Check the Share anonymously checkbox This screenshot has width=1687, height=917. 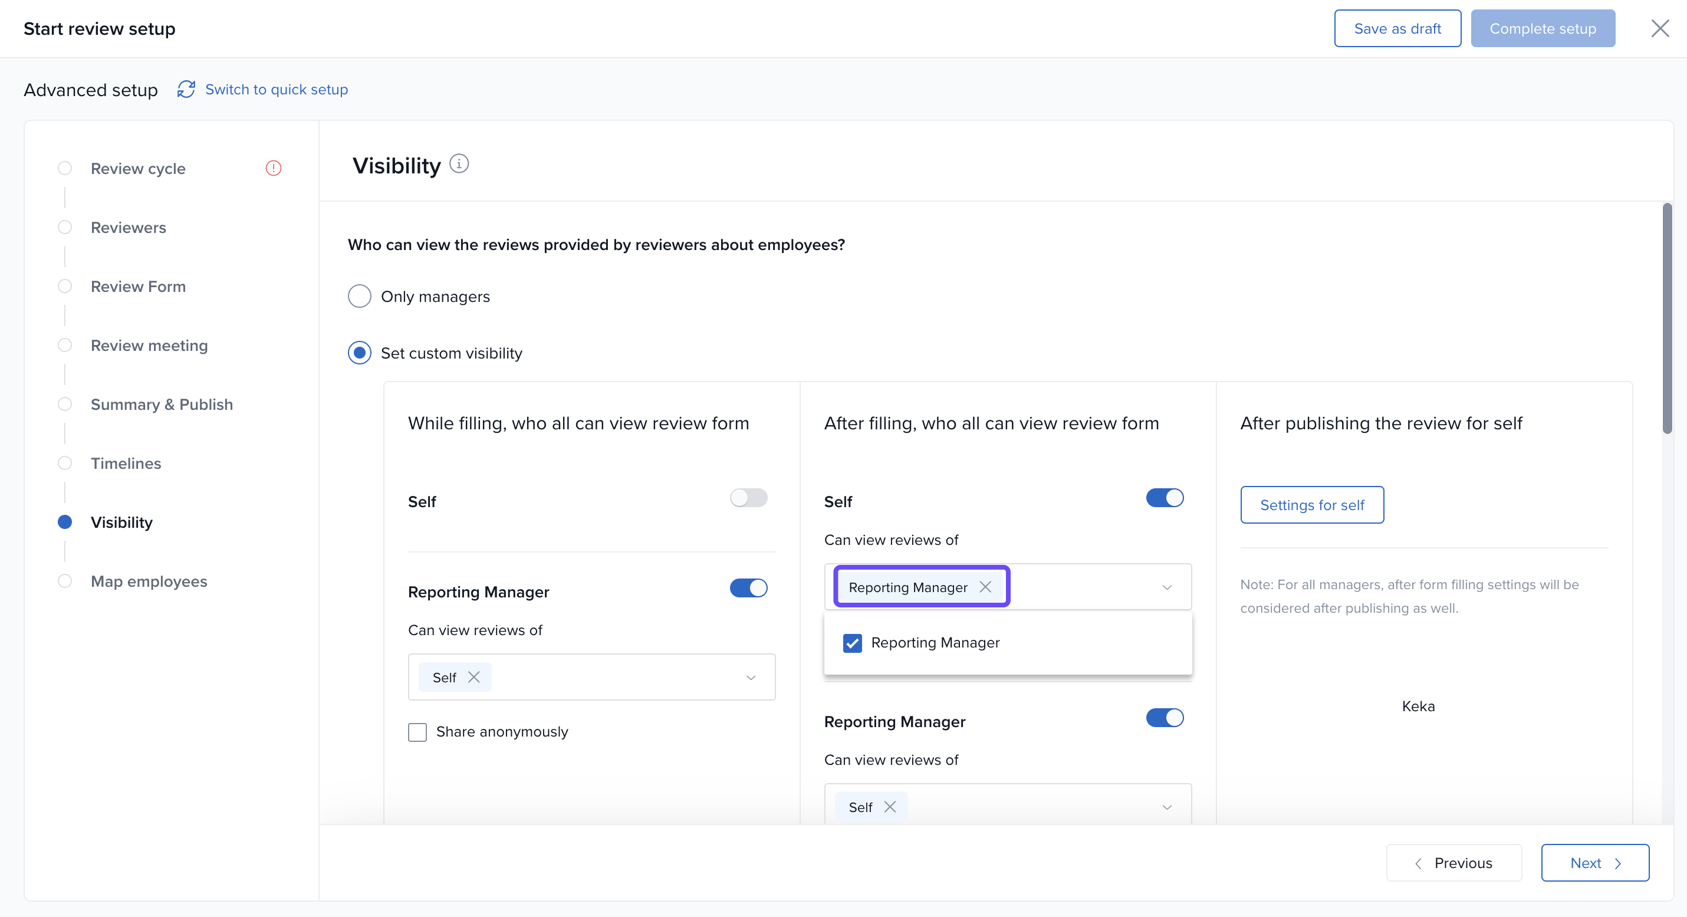click(417, 732)
